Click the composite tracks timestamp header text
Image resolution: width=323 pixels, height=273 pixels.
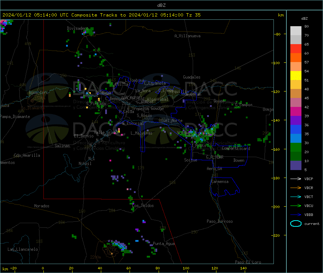coord(102,15)
